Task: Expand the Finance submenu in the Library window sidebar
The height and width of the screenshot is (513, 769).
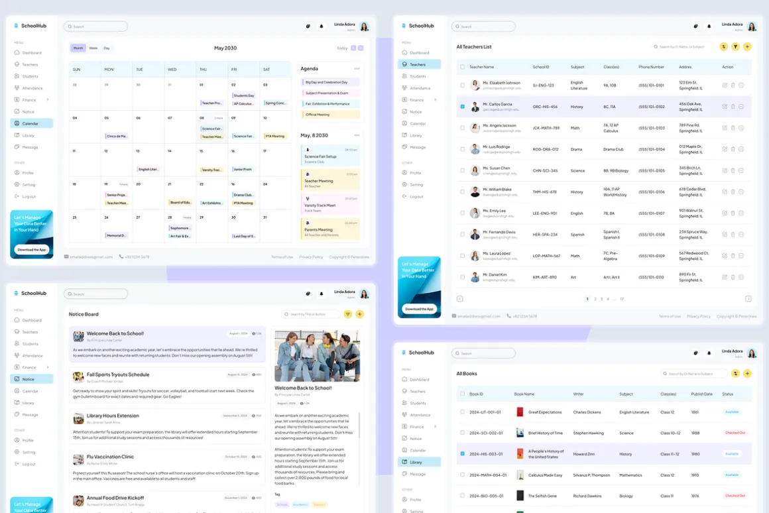Action: (x=435, y=427)
